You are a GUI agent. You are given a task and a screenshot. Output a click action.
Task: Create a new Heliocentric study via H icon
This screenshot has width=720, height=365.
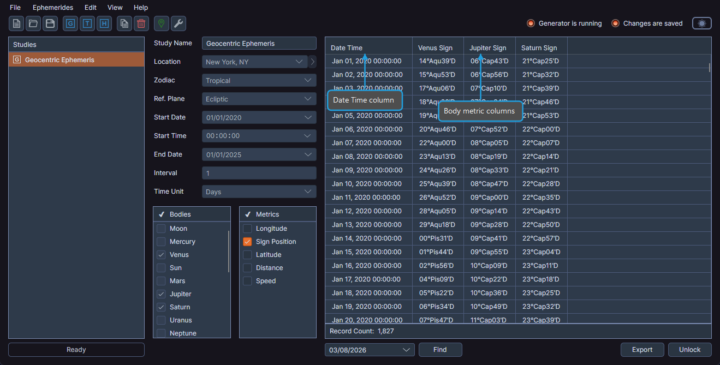point(104,23)
